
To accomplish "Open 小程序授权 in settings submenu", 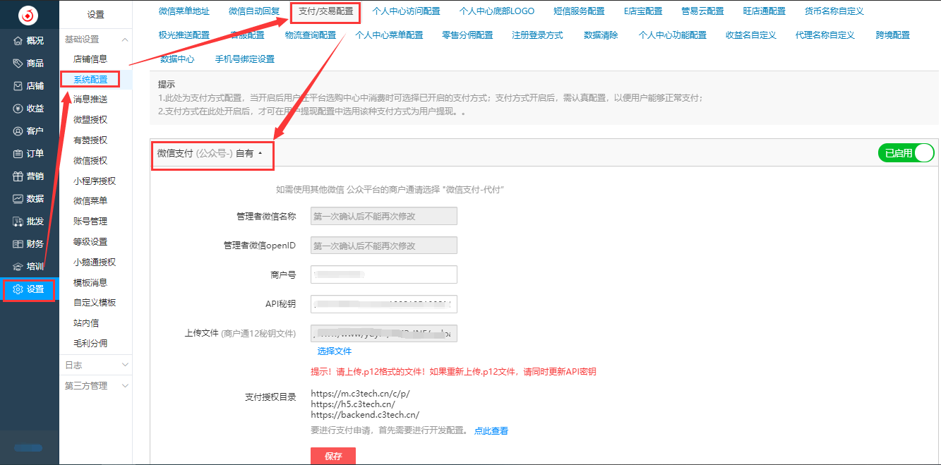I will [95, 181].
